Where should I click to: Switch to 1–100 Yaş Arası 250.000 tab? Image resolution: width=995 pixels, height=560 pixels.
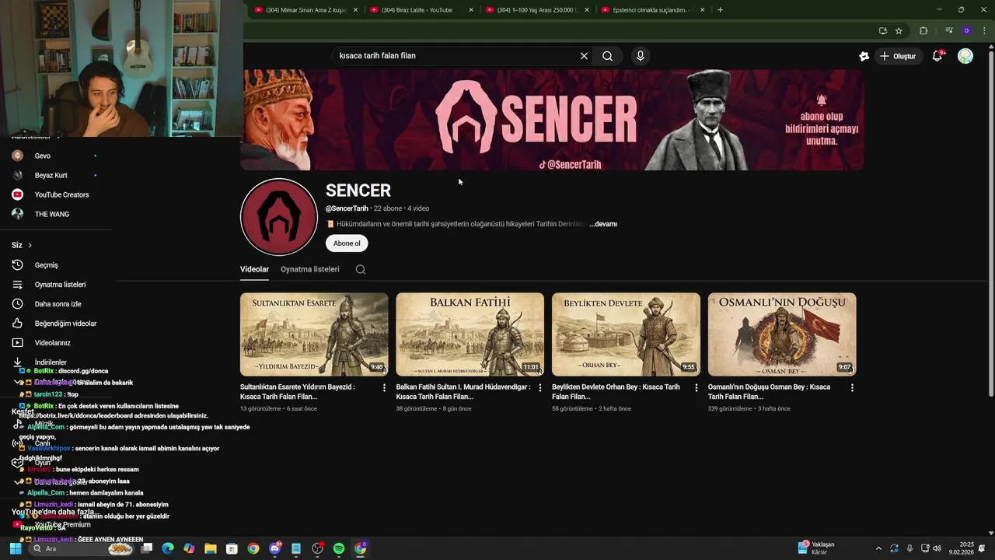538,10
